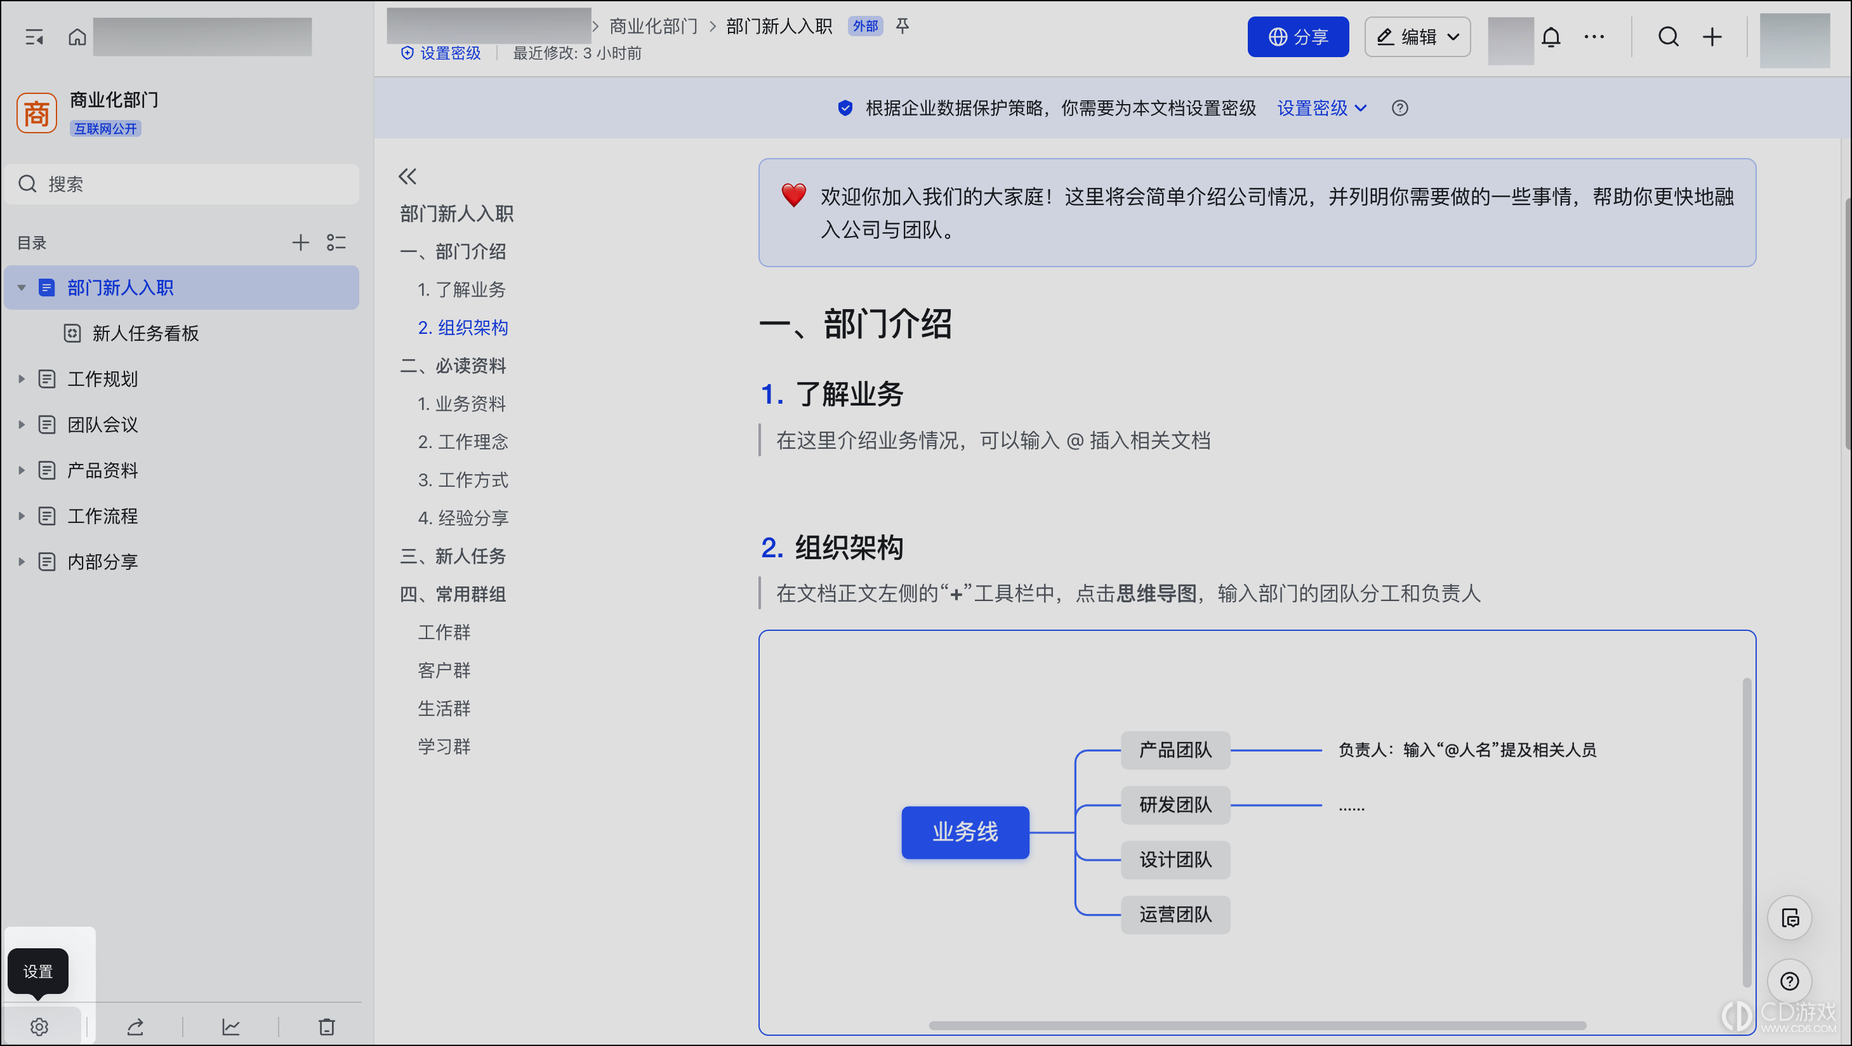Screen dimensions: 1852x1046
Task: Open the help floating button
Action: click(1789, 981)
